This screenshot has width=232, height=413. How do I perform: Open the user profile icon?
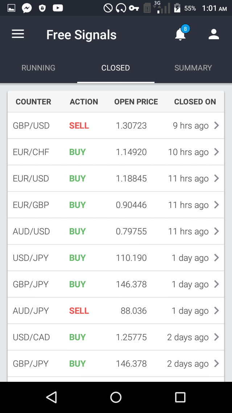pos(214,34)
